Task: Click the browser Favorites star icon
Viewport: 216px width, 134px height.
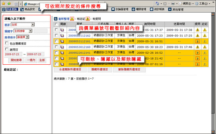Action: 3,3
